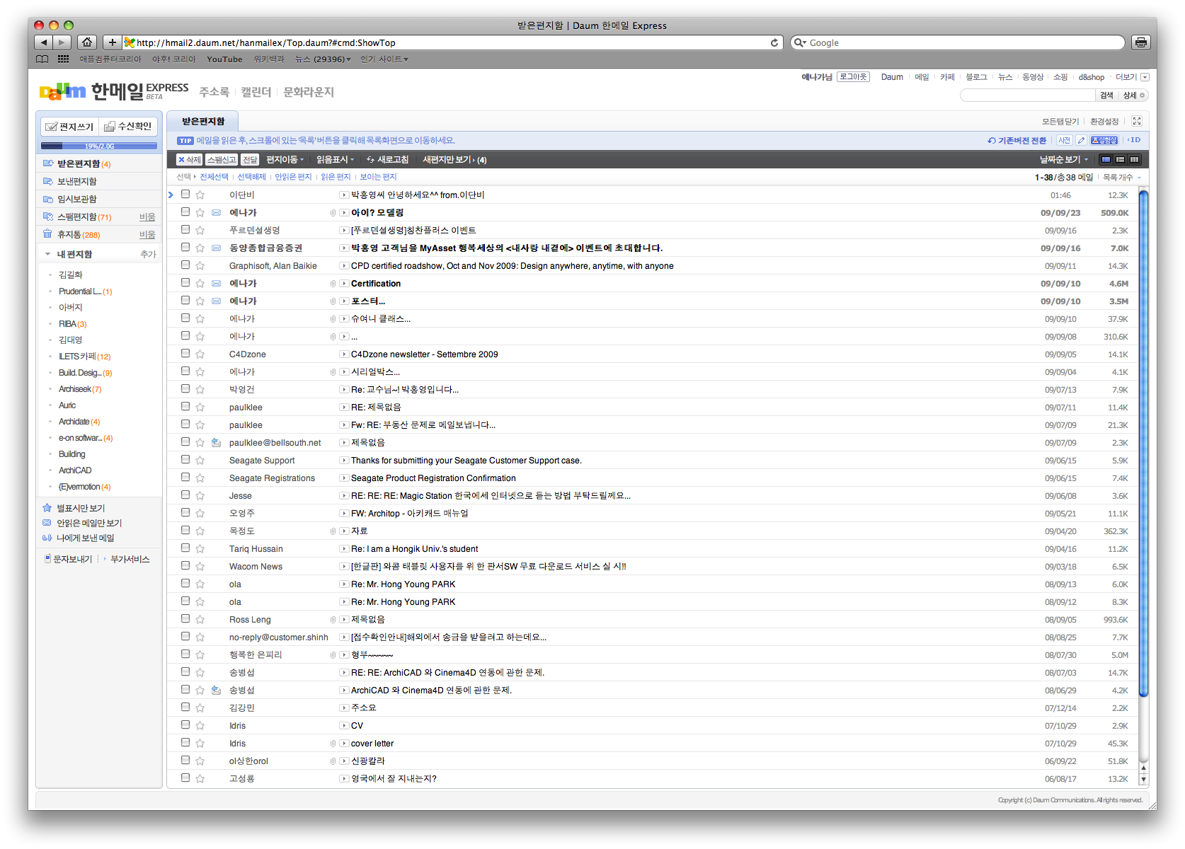The image size is (1185, 849).
Task: Reload the page with the refresh icon
Action: (774, 42)
